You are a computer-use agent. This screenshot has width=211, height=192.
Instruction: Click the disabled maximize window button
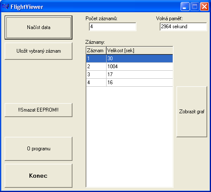point(195,7)
